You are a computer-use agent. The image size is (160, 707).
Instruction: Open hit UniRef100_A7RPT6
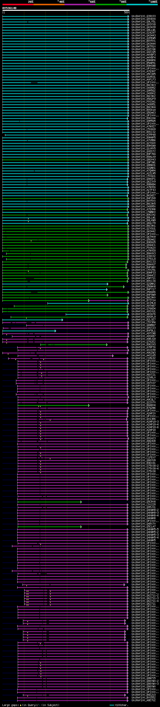click(143, 347)
